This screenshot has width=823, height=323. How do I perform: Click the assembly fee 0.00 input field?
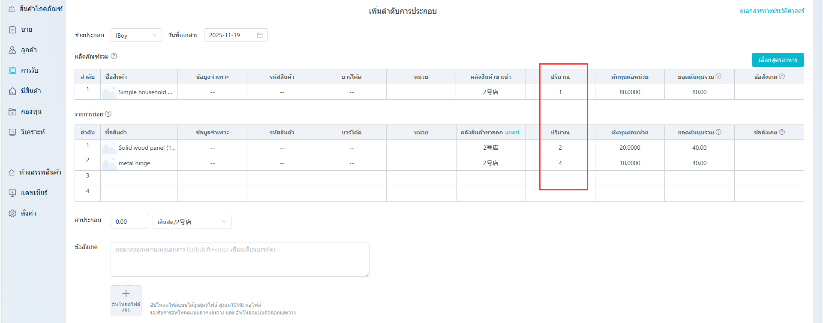[129, 222]
